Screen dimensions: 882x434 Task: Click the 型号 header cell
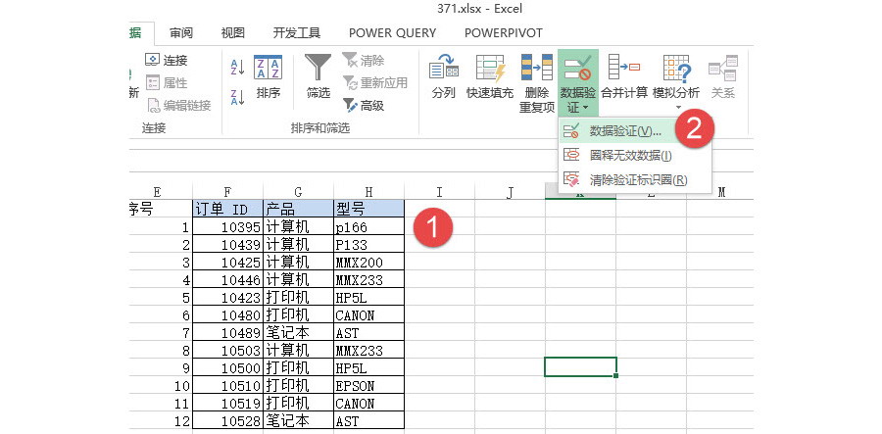coord(368,209)
